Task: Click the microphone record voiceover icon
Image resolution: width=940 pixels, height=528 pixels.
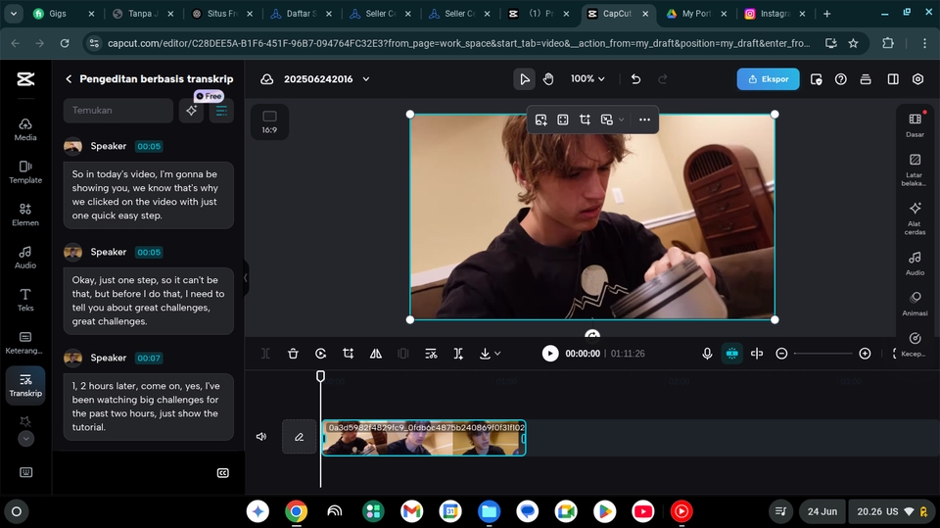Action: [x=707, y=354]
